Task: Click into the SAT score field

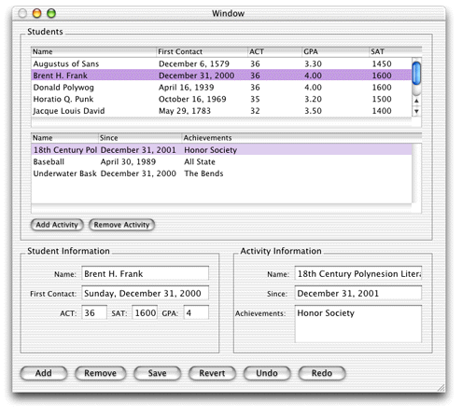Action: [x=145, y=312]
